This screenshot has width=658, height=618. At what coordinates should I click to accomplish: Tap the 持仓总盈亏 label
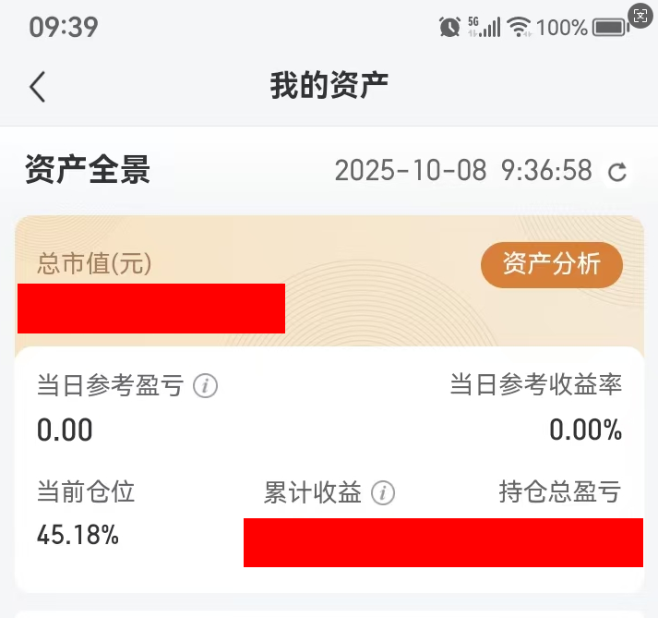[559, 492]
